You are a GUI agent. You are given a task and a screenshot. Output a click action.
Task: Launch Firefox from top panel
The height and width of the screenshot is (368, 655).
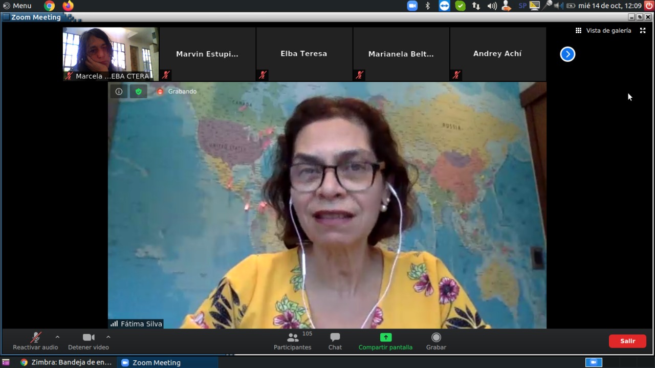click(x=68, y=6)
